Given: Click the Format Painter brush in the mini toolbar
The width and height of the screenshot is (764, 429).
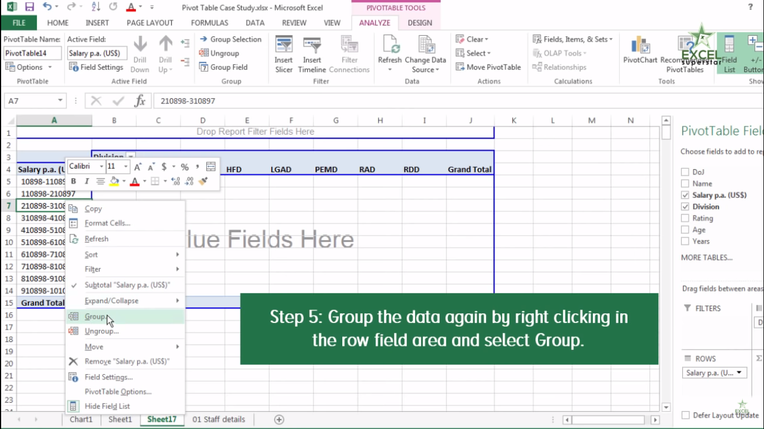Looking at the screenshot, I should (203, 181).
